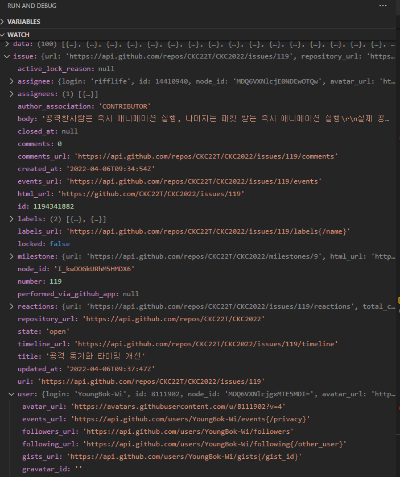Expand the data array watch entry
The image size is (400, 477).
pyautogui.click(x=7, y=44)
